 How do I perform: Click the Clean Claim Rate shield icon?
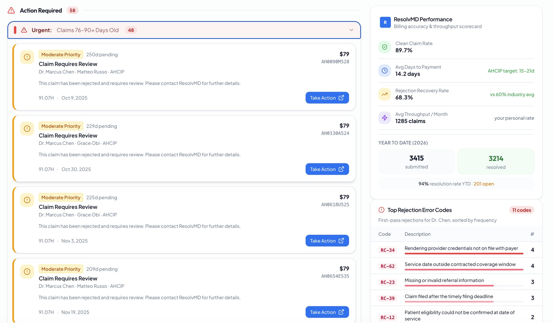pyautogui.click(x=385, y=47)
